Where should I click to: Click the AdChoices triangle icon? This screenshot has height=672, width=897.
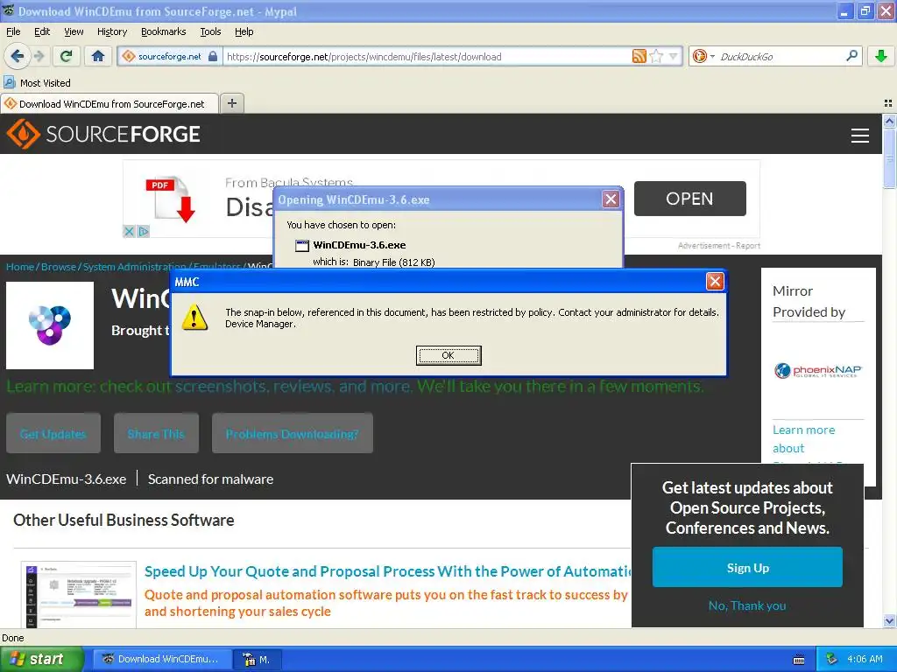click(143, 231)
